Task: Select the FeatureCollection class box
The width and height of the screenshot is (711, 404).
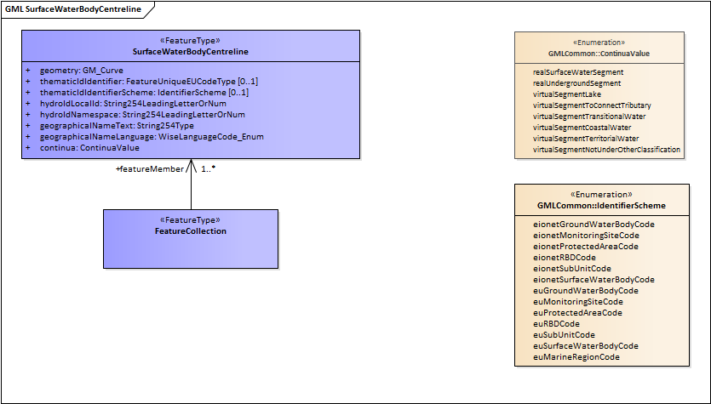Action: [x=191, y=238]
